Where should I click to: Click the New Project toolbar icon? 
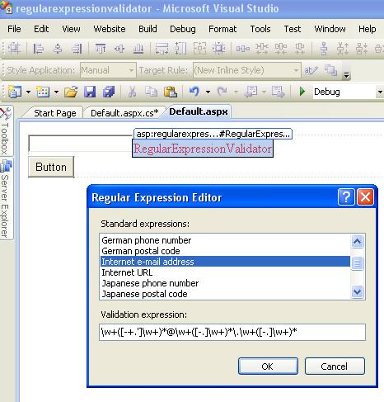(15, 92)
